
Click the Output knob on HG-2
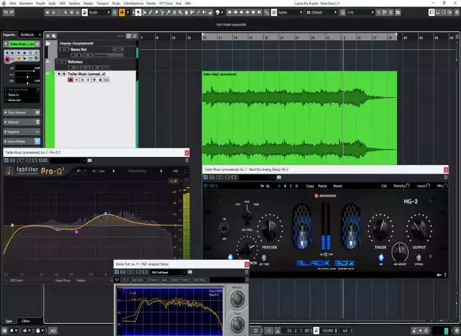point(419,228)
